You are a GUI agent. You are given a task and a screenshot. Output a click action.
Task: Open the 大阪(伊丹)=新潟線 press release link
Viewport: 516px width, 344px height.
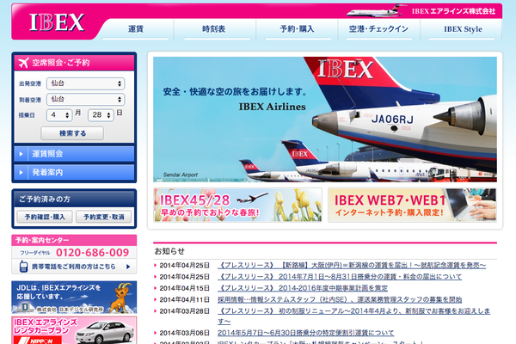click(352, 266)
